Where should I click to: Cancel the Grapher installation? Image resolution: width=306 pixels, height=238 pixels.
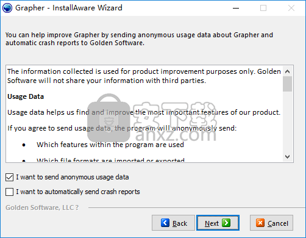271,223
